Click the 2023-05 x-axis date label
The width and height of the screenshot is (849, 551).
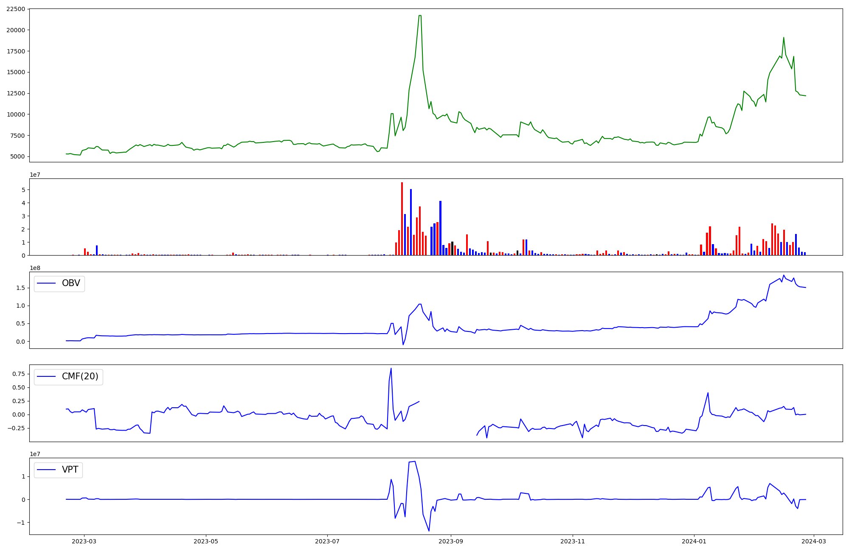[x=206, y=541]
